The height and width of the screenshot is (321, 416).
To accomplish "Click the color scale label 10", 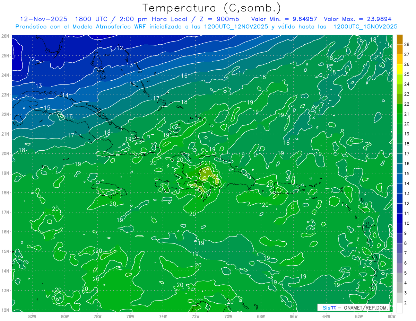I will (407, 223).
